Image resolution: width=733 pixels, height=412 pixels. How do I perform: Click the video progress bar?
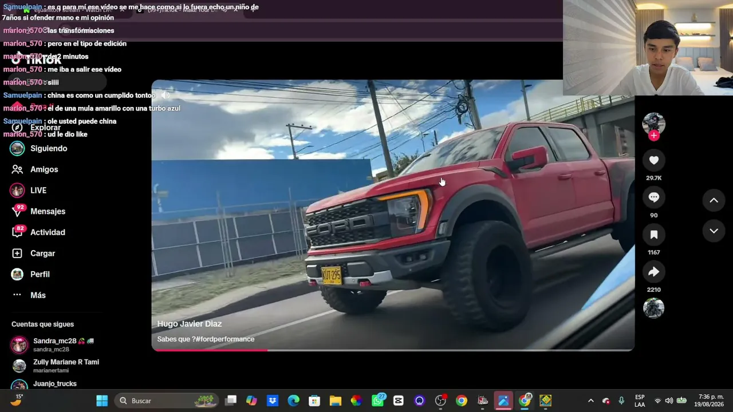click(393, 350)
